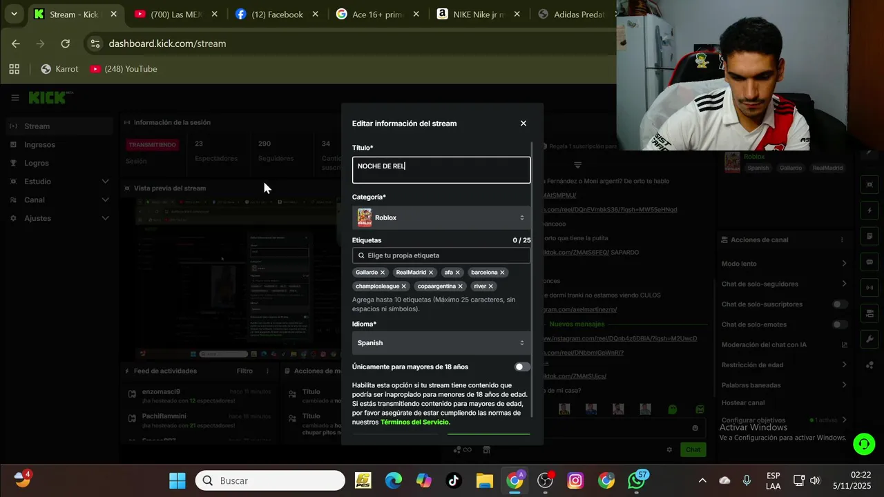Open TikTok from the taskbar
The width and height of the screenshot is (884, 497).
click(x=454, y=480)
